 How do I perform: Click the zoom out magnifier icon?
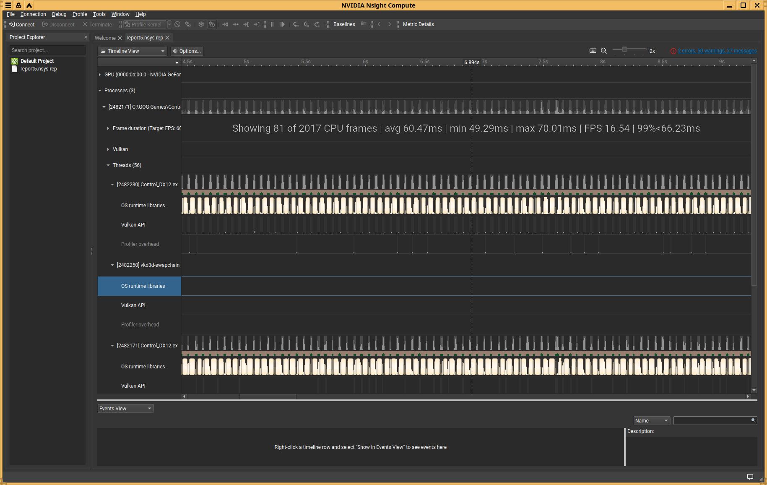point(604,51)
